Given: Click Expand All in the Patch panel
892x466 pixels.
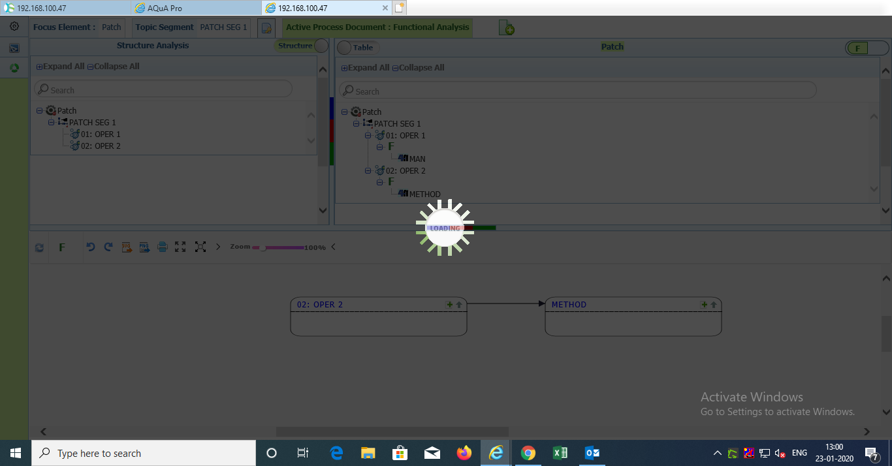Looking at the screenshot, I should point(365,68).
